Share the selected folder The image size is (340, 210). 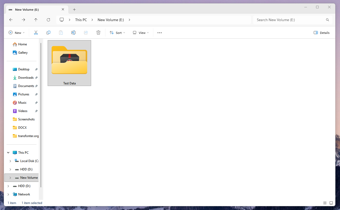[x=86, y=32]
